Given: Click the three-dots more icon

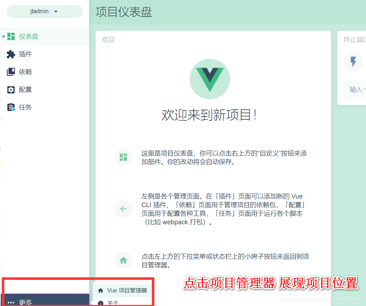Looking at the screenshot, I should [x=11, y=302].
